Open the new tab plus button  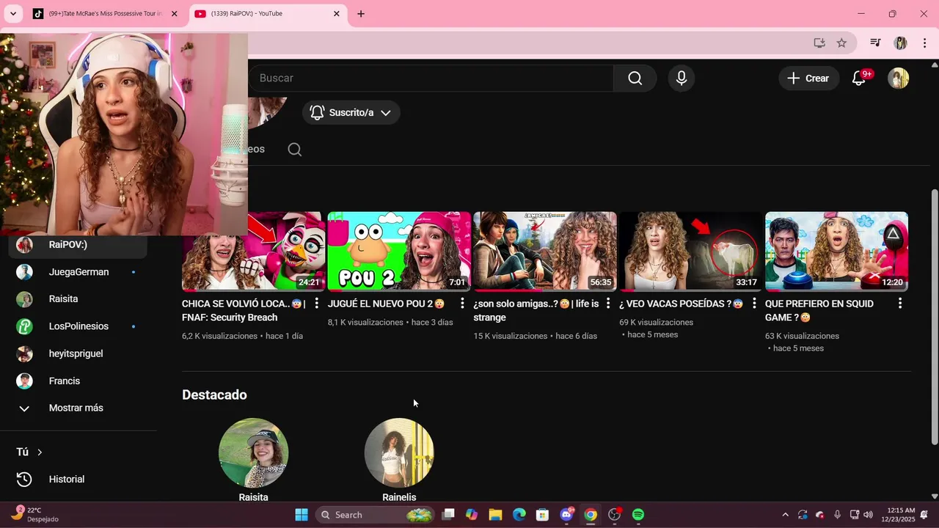coord(361,14)
